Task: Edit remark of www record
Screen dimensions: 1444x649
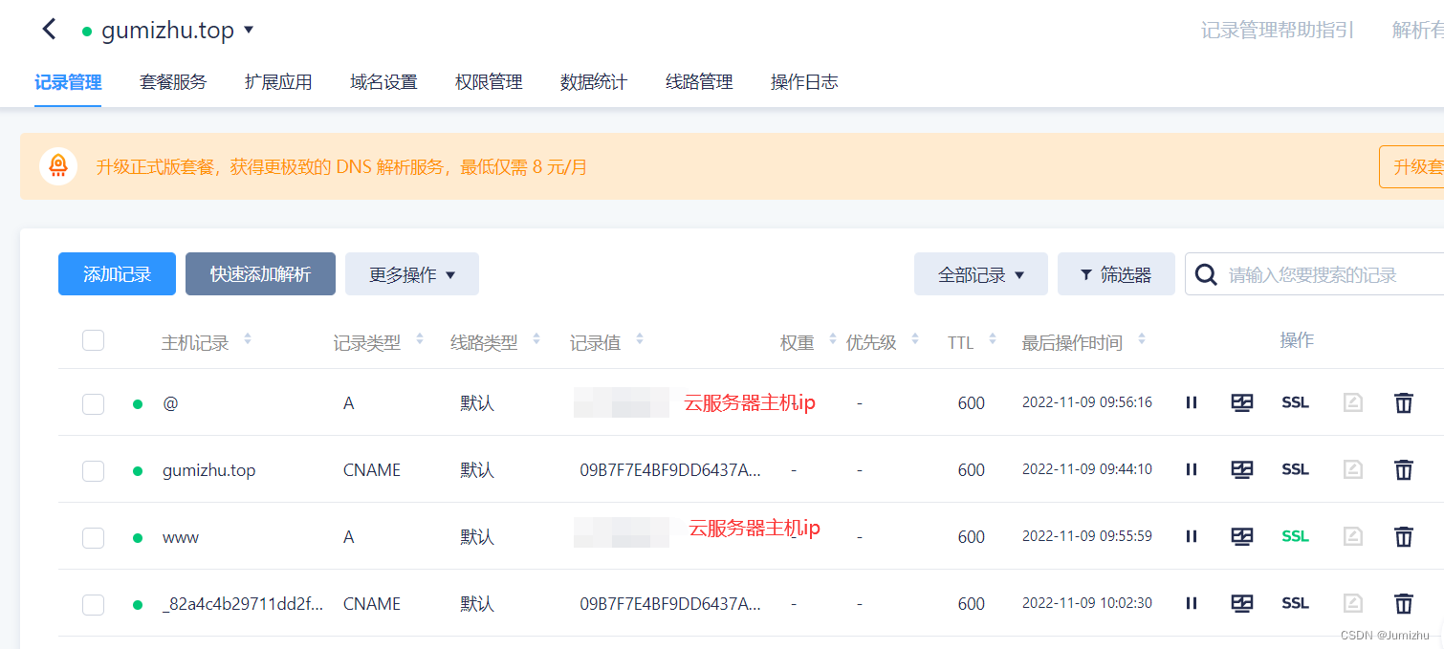Action: tap(1352, 536)
